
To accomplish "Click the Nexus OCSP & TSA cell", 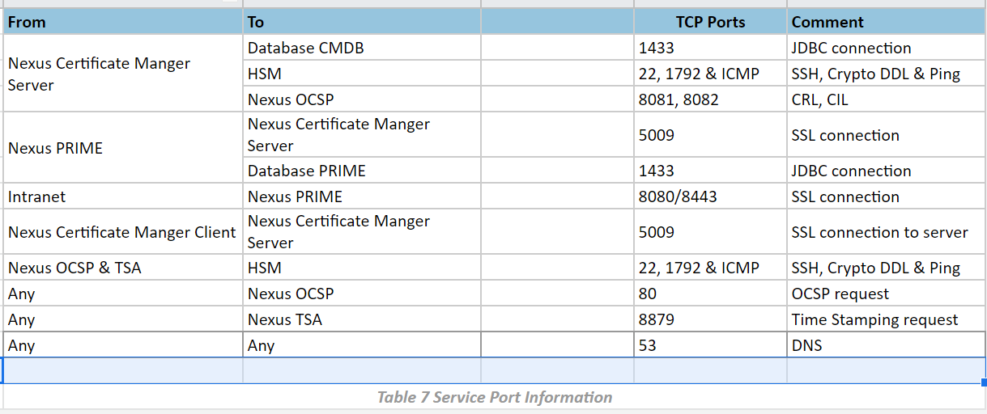I will point(123,268).
